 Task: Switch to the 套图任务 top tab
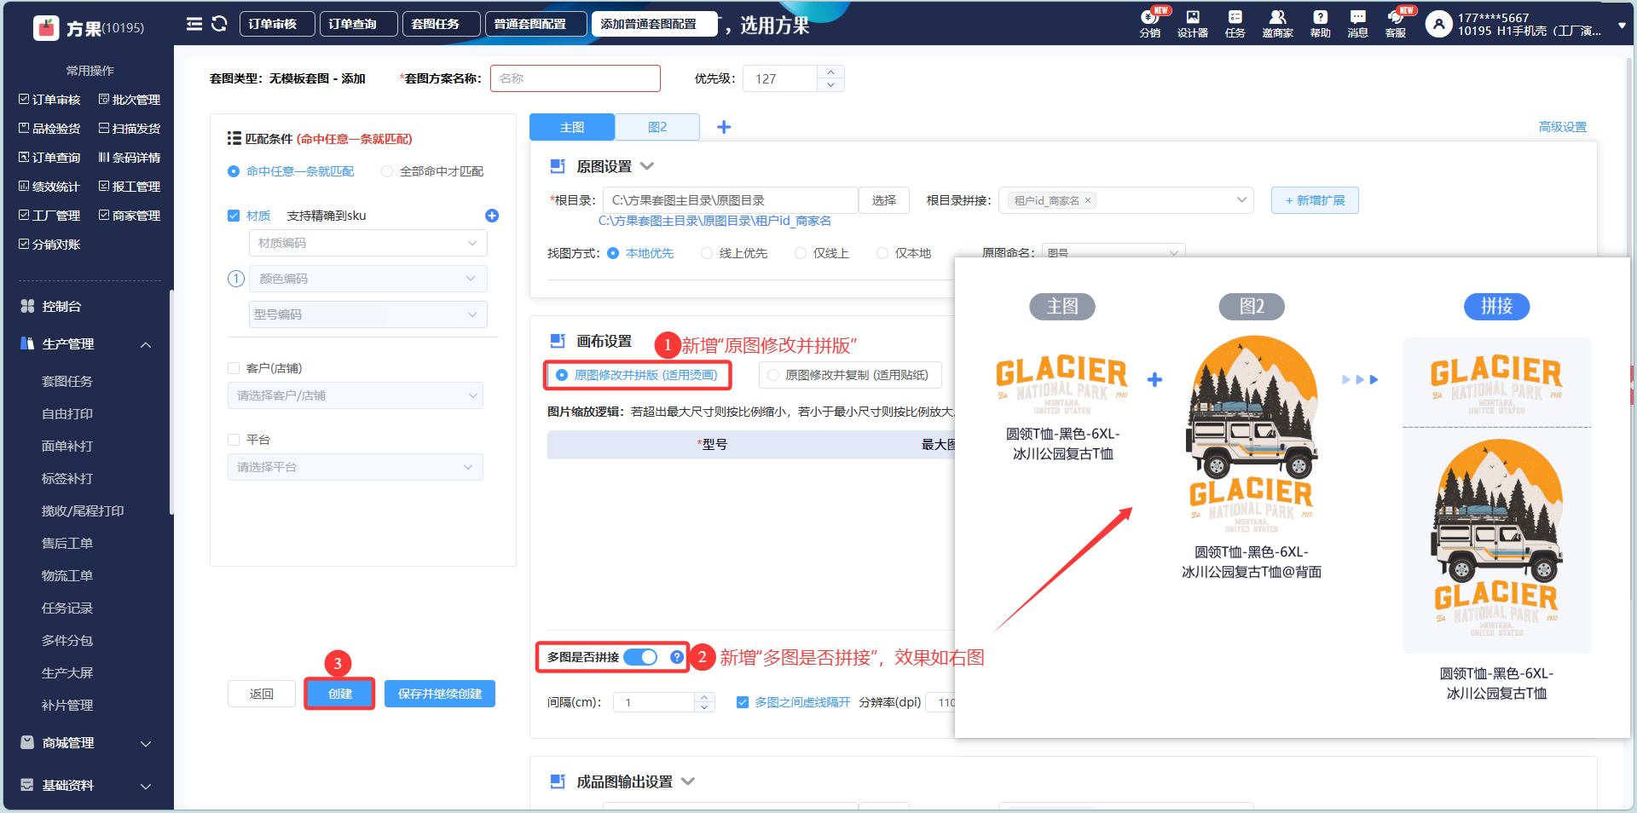(x=441, y=24)
